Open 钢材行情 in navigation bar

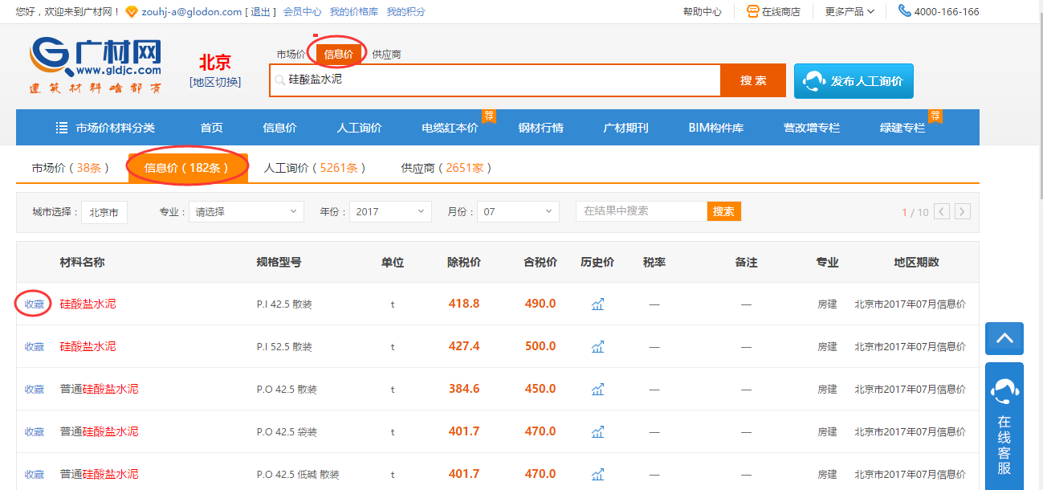[540, 128]
